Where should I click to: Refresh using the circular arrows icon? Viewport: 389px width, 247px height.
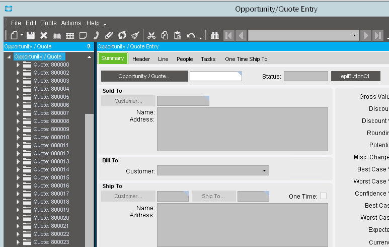point(122,35)
